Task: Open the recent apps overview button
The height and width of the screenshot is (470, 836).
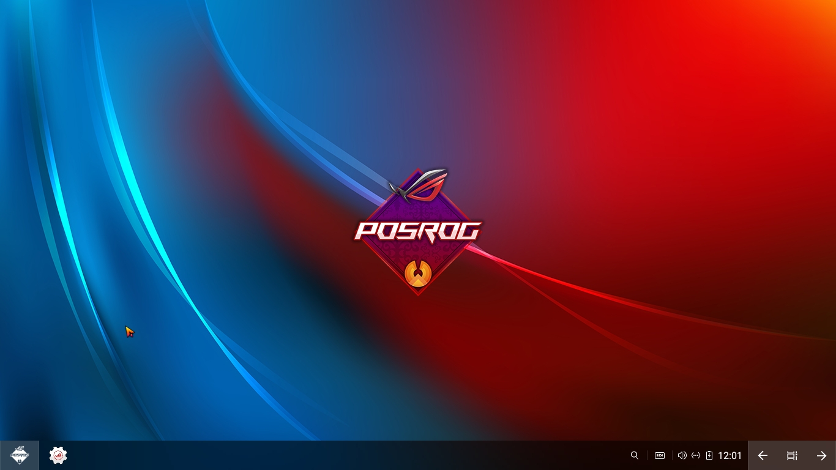Action: [792, 455]
